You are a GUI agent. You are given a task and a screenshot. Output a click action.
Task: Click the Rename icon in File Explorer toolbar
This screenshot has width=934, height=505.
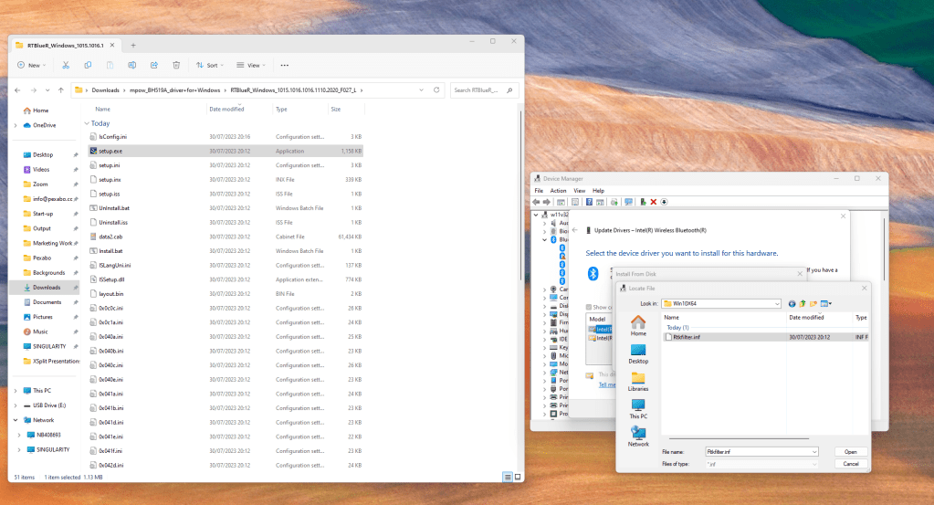tap(132, 65)
